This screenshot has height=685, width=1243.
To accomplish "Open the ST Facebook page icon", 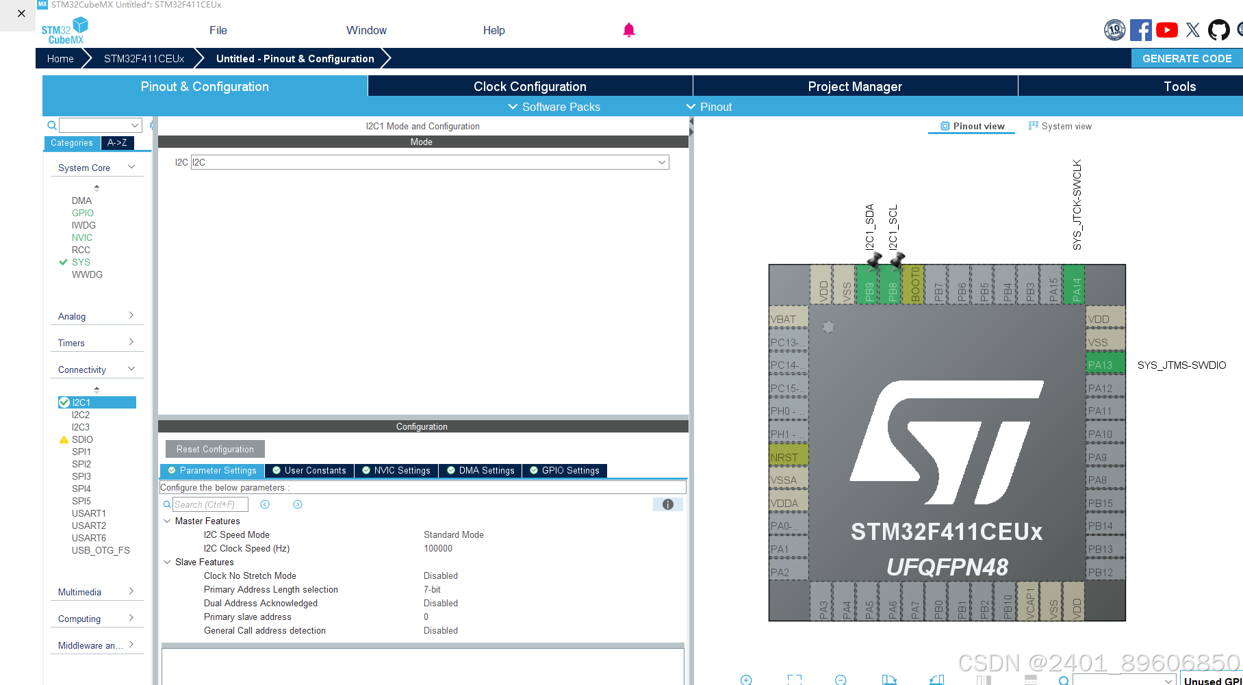I will 1140,30.
